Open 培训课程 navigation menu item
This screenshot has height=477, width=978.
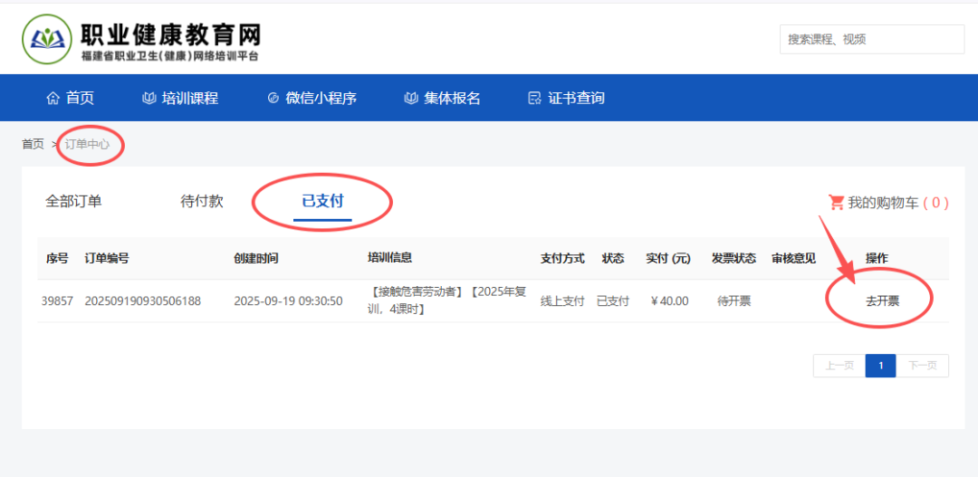190,98
